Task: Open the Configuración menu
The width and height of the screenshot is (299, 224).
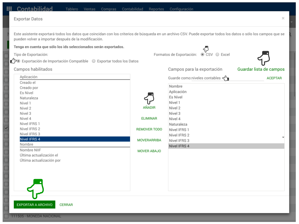Action: click(181, 9)
